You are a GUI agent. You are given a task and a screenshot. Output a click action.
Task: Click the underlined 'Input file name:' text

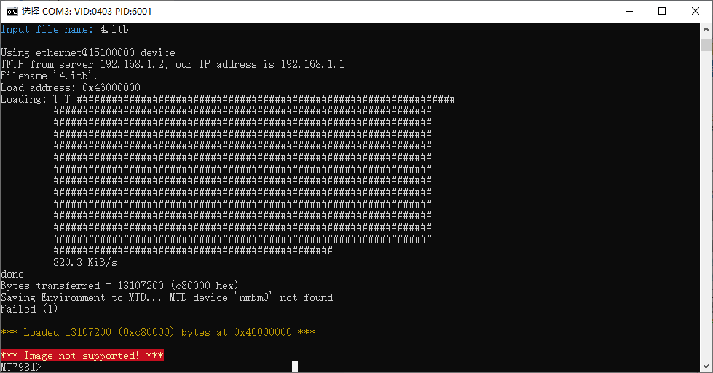(x=47, y=30)
